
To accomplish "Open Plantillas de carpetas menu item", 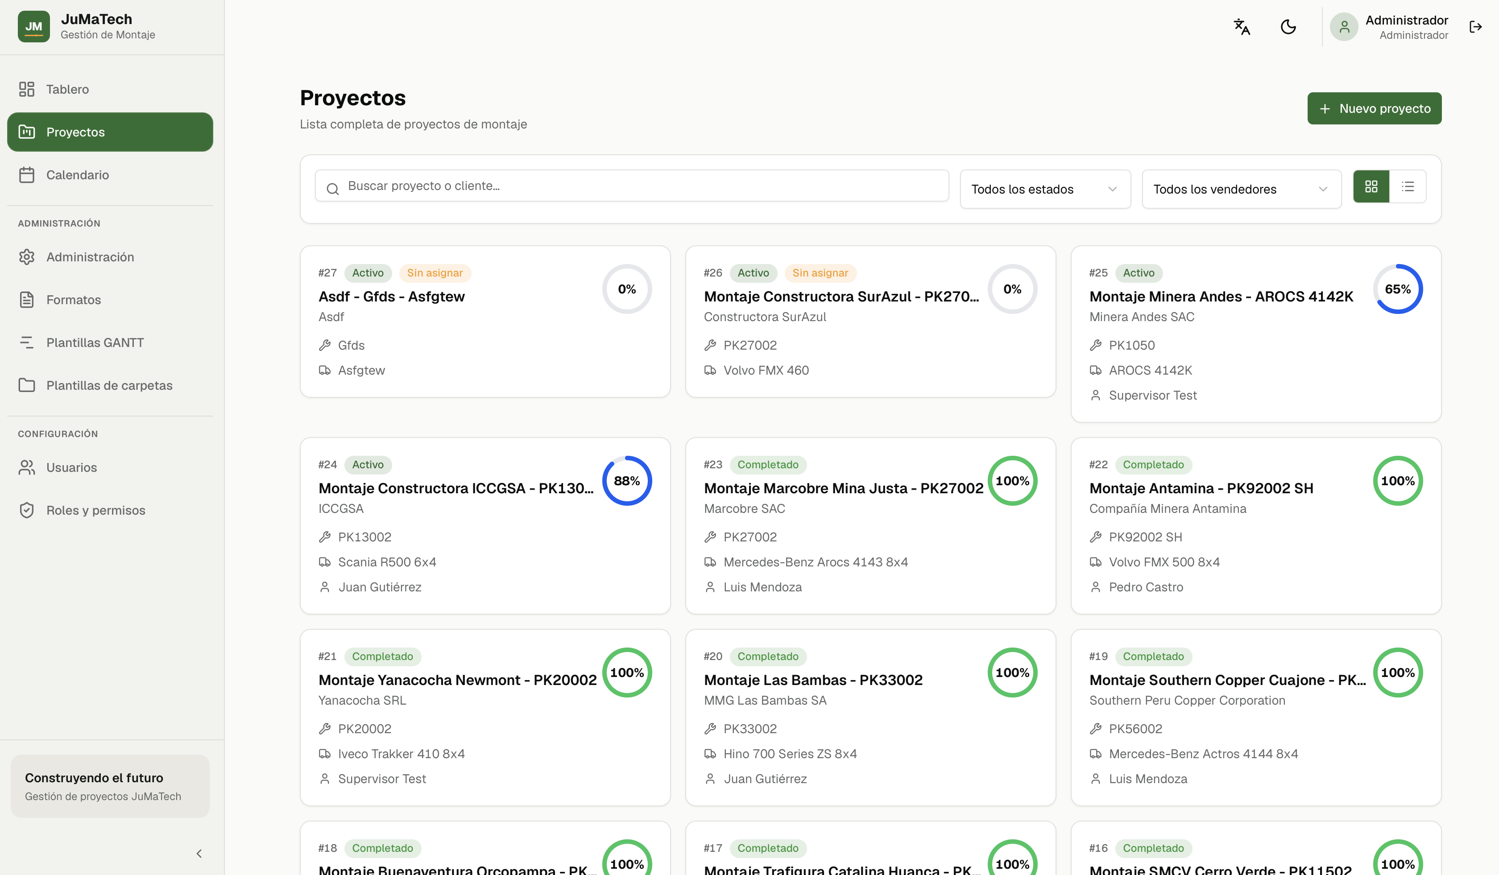I will click(110, 385).
